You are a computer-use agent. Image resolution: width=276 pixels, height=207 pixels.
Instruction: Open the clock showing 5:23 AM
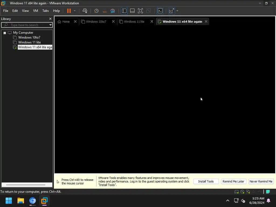pos(257,201)
